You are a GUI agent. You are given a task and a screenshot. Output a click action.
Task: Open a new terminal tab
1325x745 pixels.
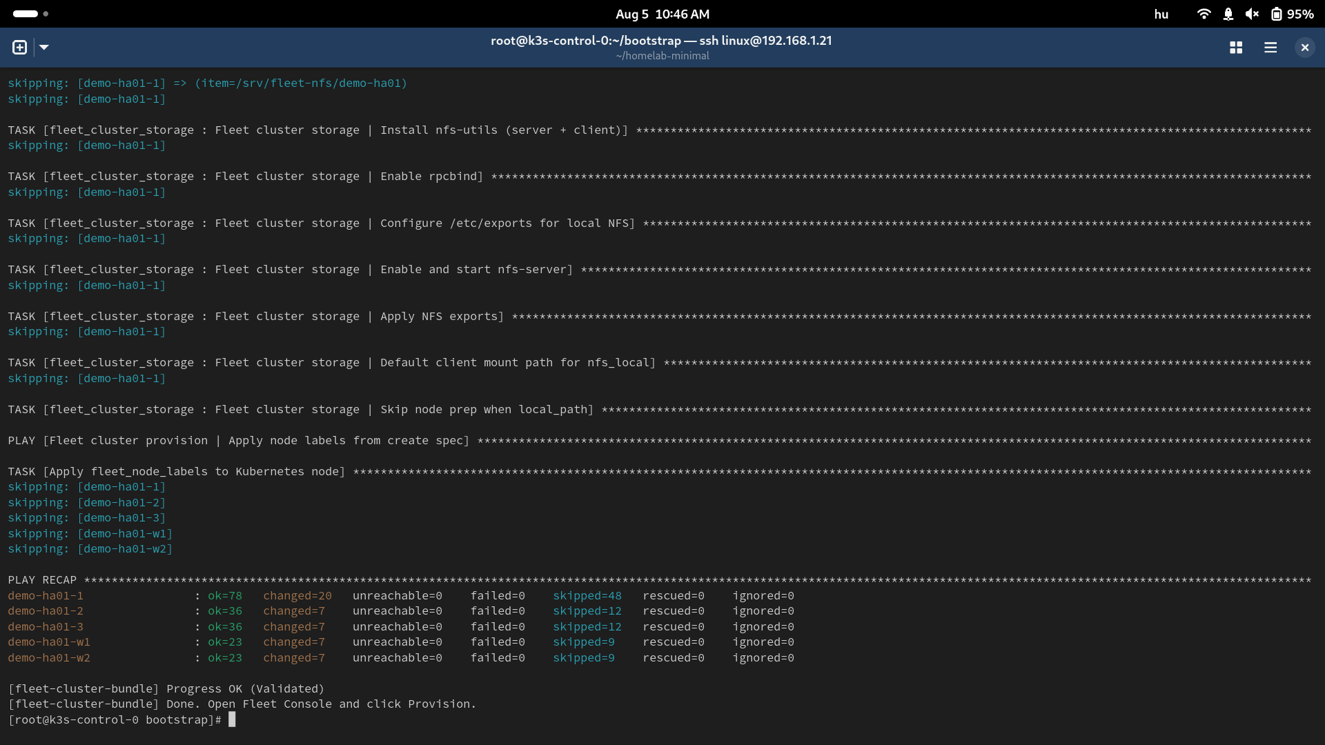click(19, 48)
